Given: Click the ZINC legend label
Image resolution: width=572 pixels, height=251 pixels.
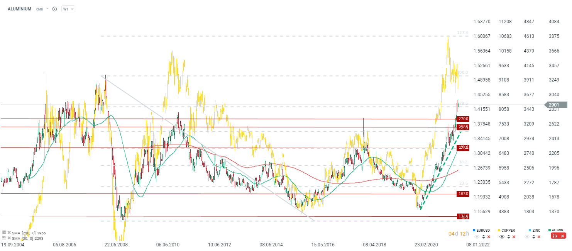Looking at the screenshot, I should [x=536, y=230].
